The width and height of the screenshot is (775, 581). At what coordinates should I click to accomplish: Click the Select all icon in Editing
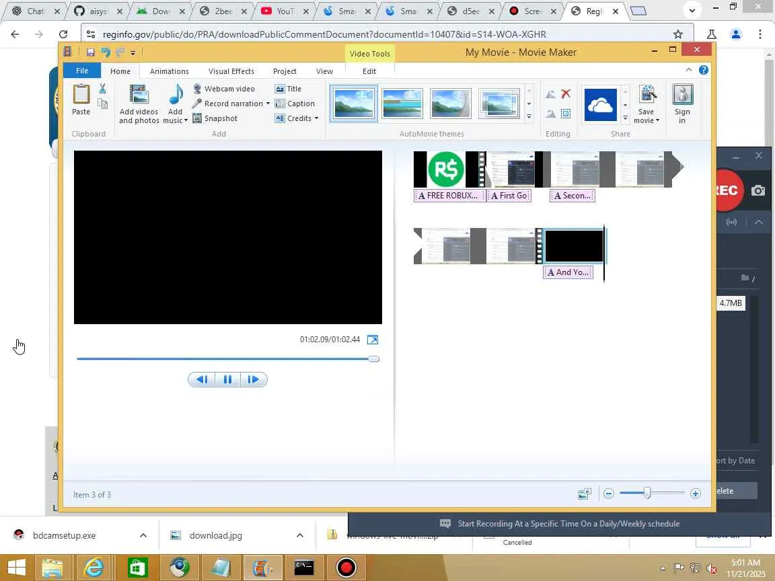tap(566, 114)
